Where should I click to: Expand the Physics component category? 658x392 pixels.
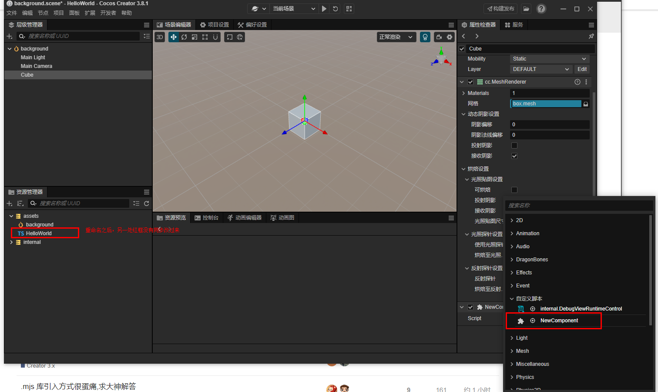[512, 377]
